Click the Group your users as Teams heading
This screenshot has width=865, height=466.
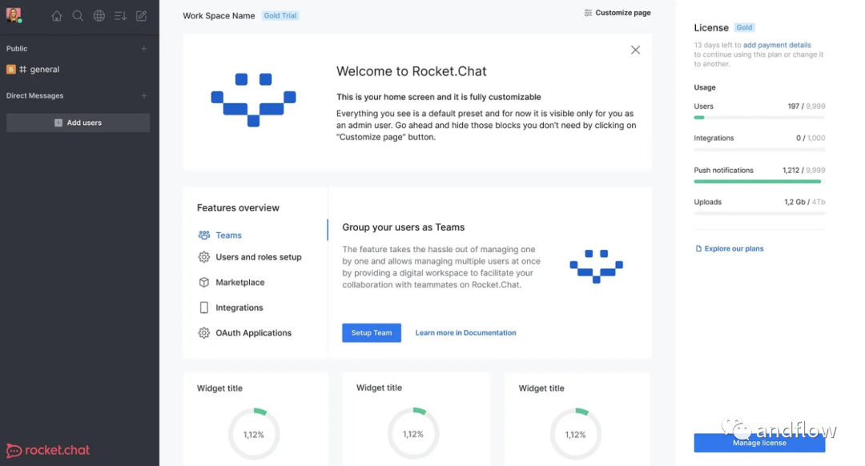(x=403, y=227)
